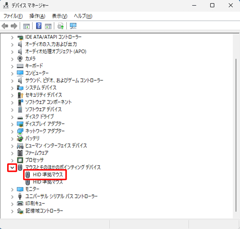Viewport: 240px width, 229px height.
Task: Collapse マウスとそのほかのポインティング デバイス node
Action: click(x=12, y=168)
